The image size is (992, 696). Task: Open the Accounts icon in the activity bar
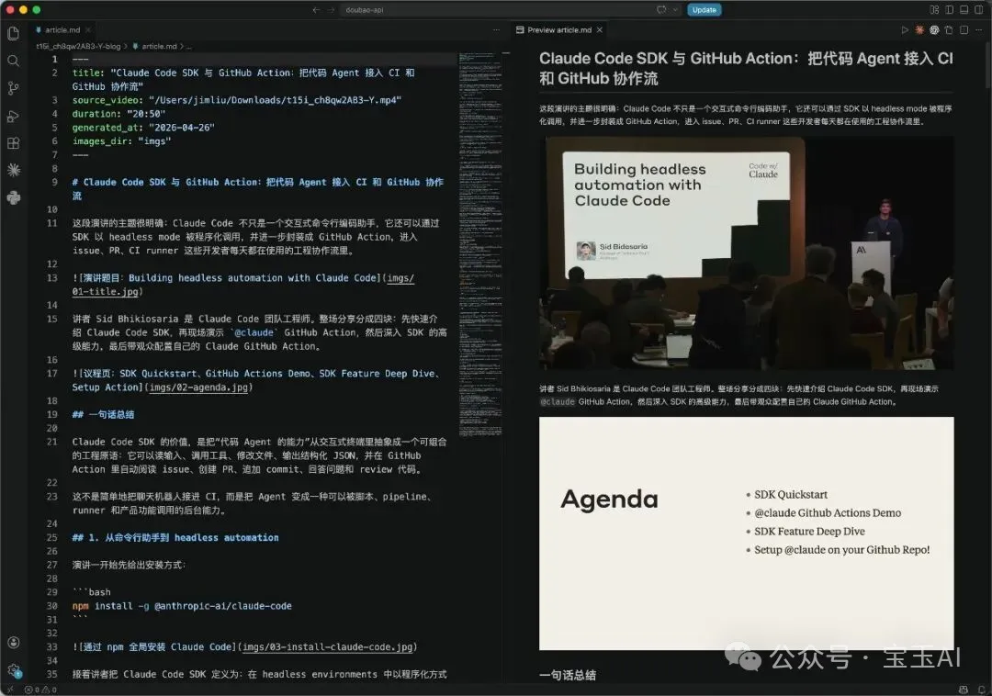pos(13,642)
